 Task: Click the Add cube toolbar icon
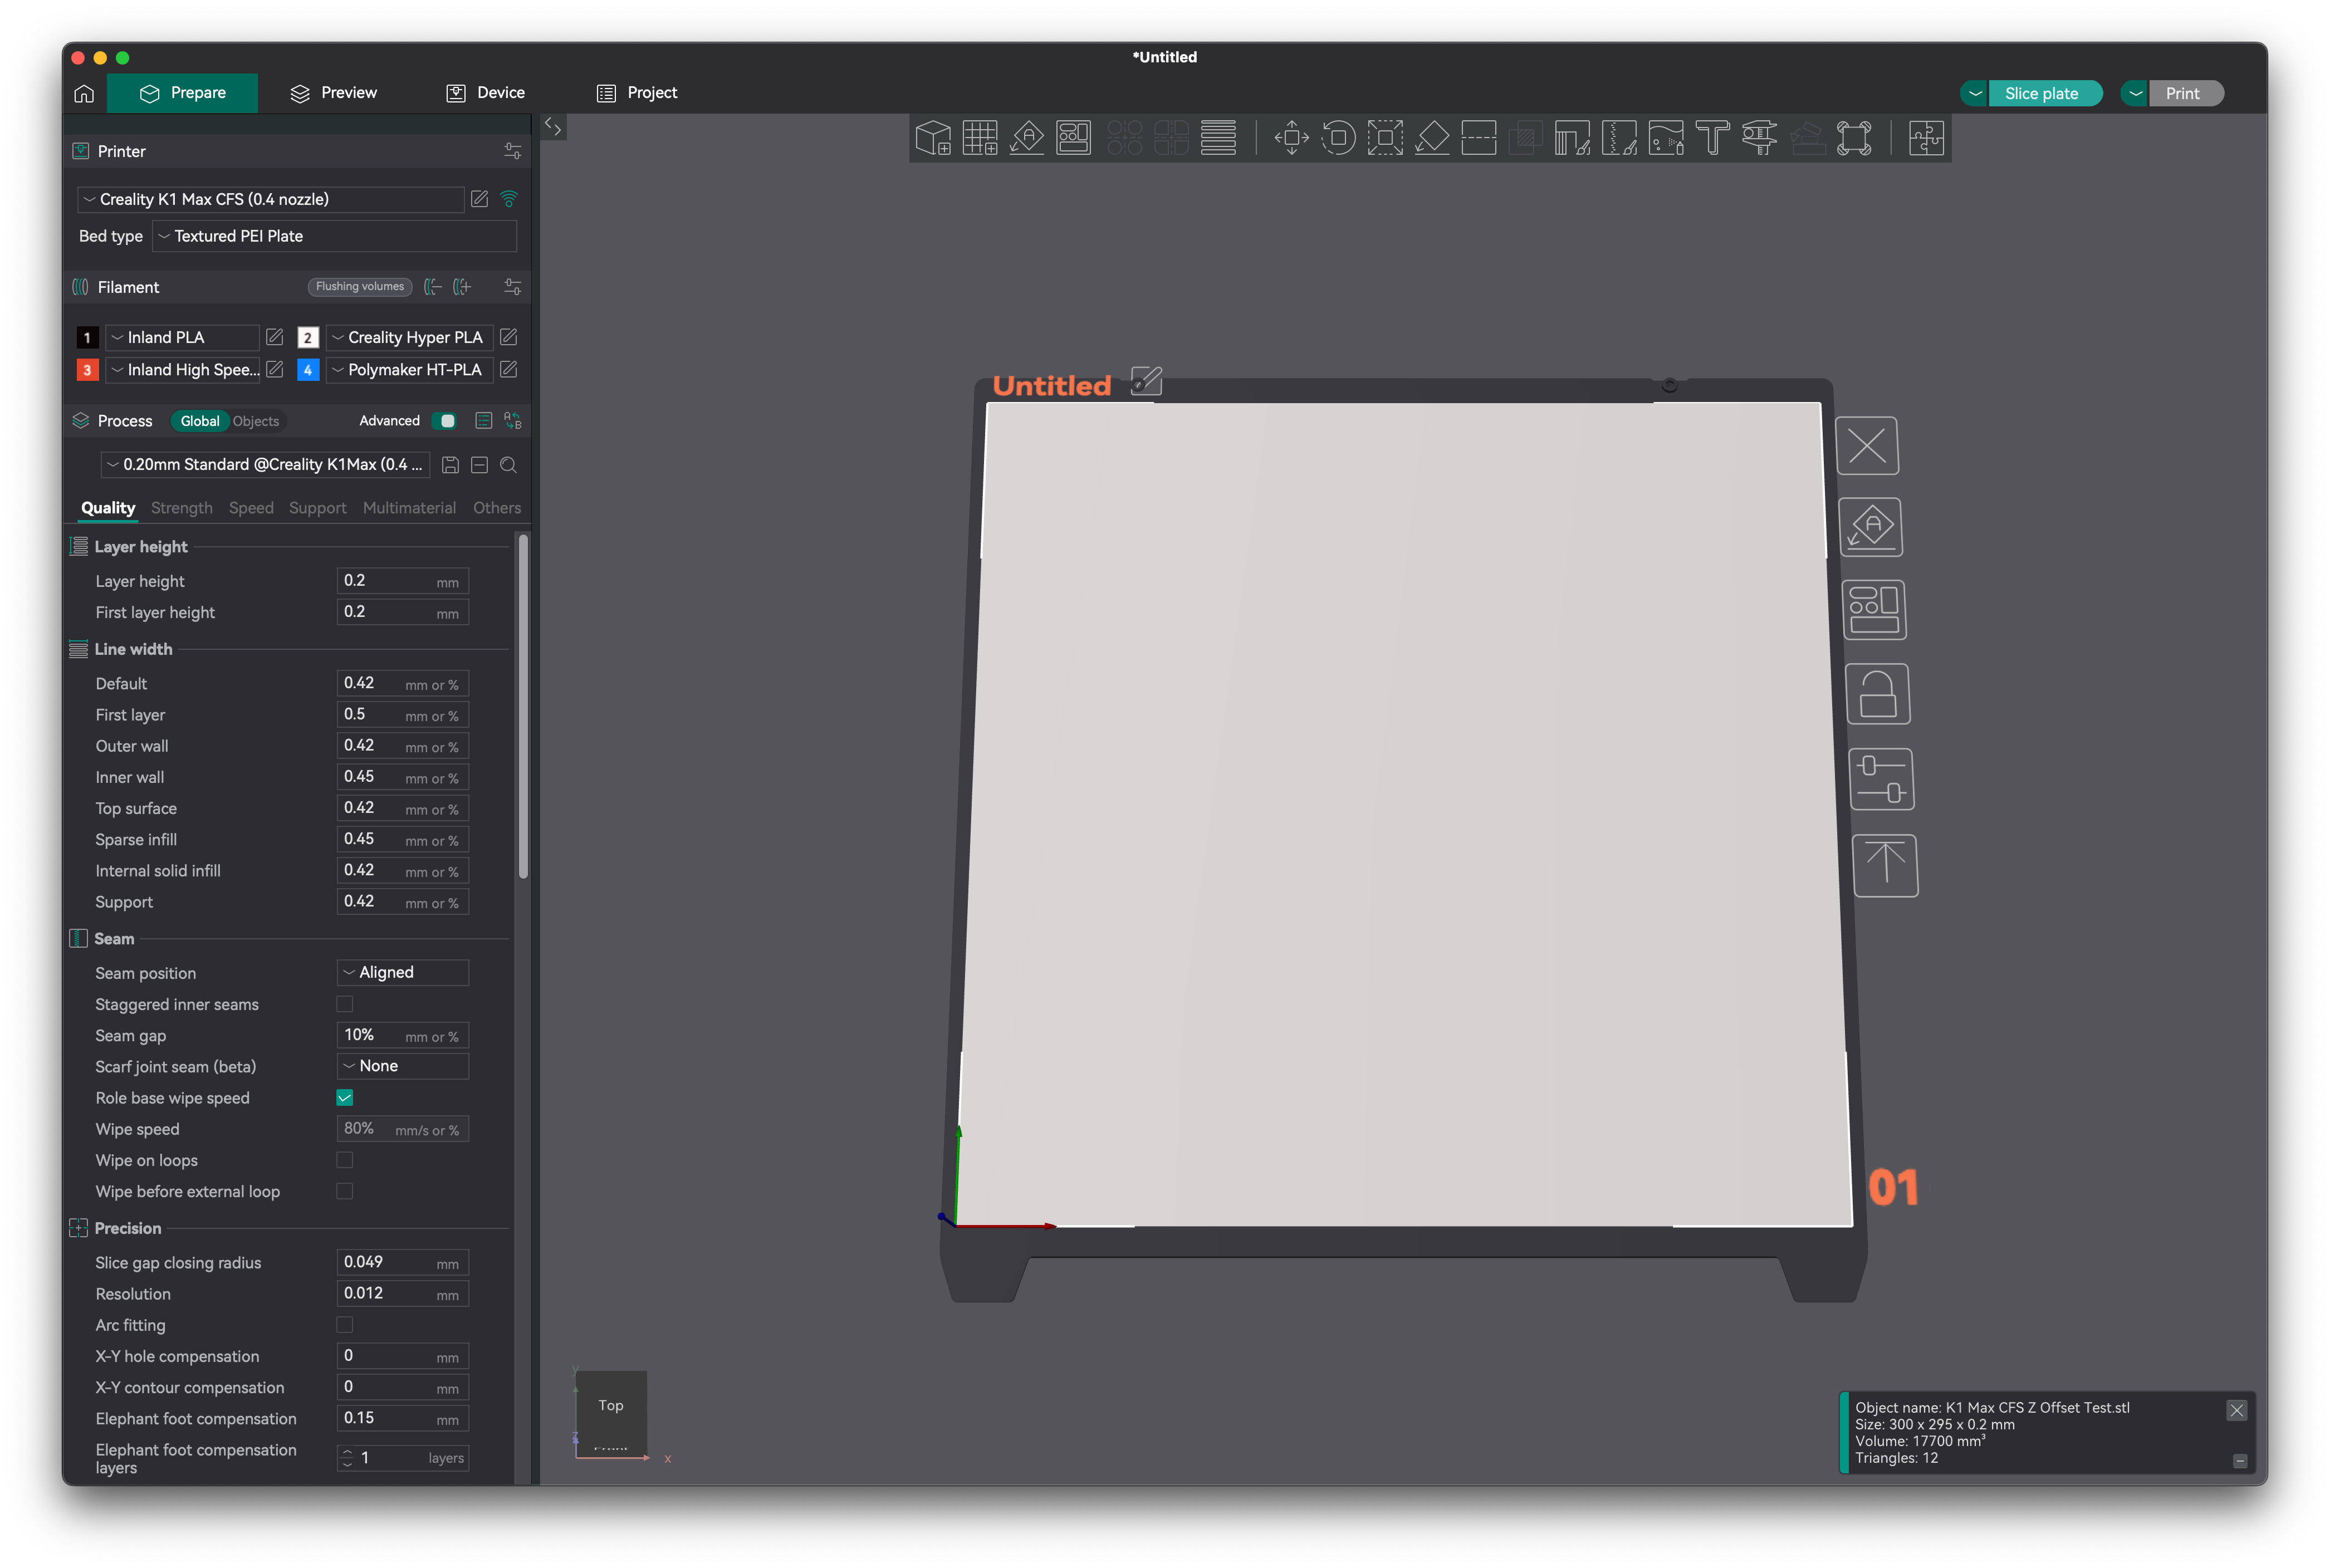point(933,138)
